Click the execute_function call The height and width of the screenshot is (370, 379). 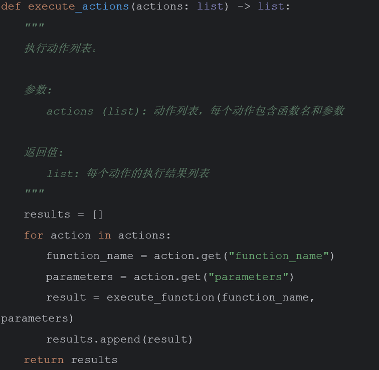click(160, 297)
